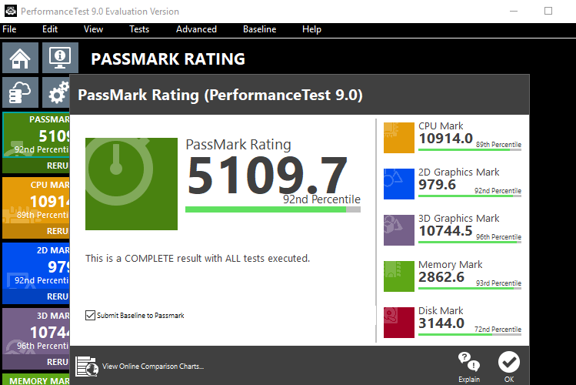Click the purple 3D Graphics Mark icon

click(x=399, y=229)
